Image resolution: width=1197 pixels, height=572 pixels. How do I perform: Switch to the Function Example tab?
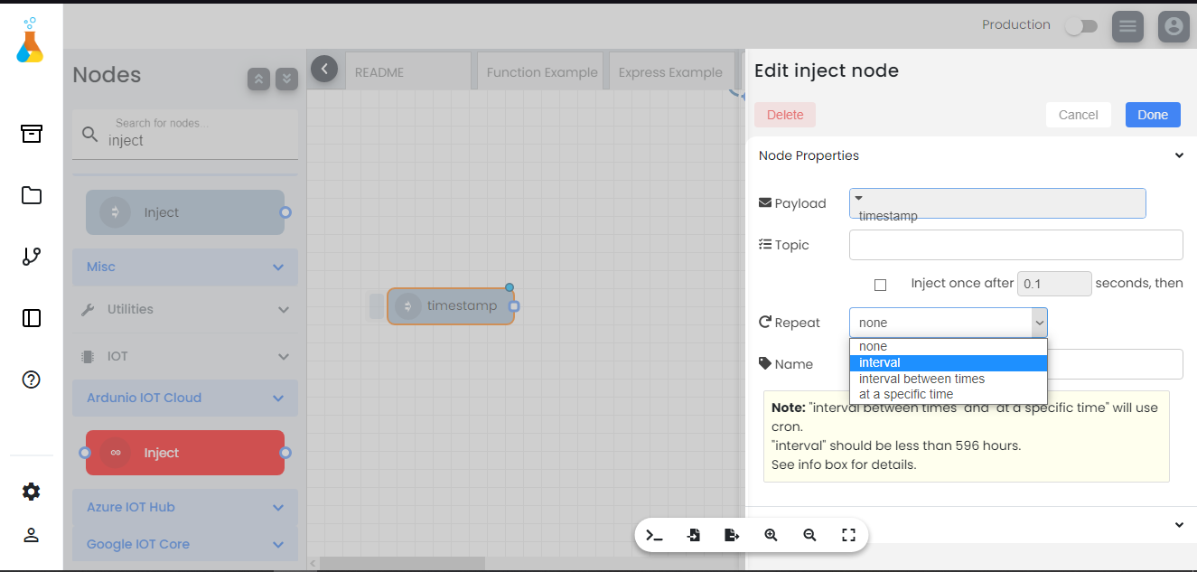[x=541, y=70]
